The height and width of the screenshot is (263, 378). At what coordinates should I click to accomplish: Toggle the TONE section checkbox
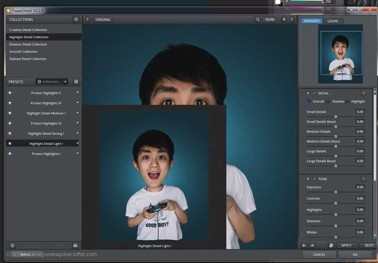pyautogui.click(x=314, y=179)
